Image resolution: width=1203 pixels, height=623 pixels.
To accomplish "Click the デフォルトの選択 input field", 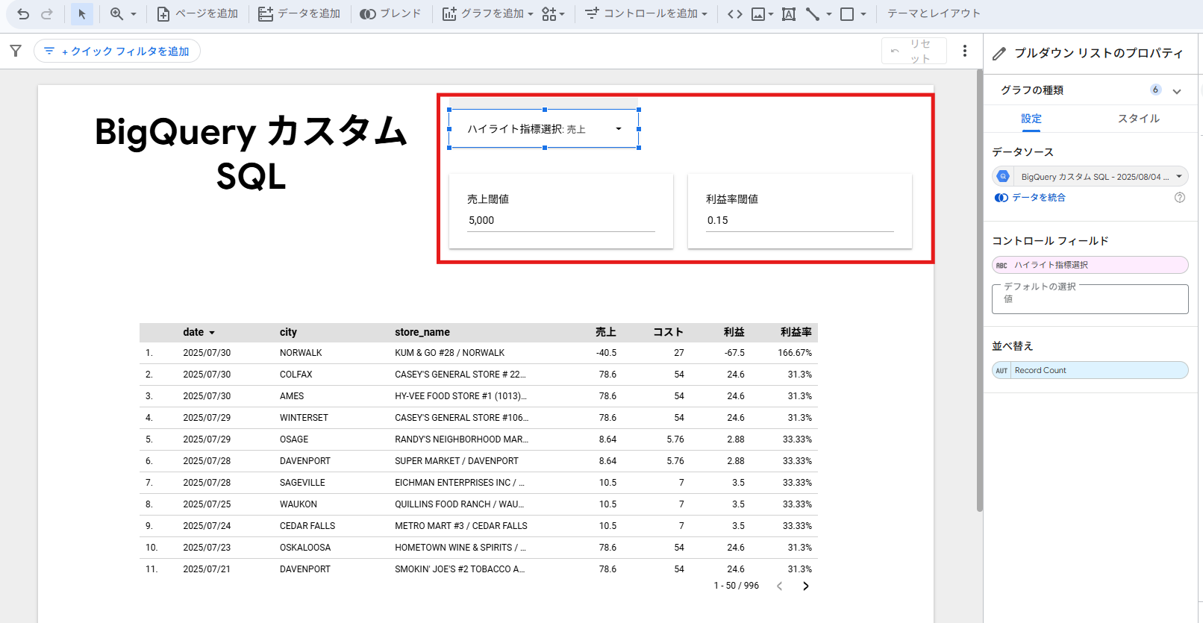I will click(x=1090, y=299).
